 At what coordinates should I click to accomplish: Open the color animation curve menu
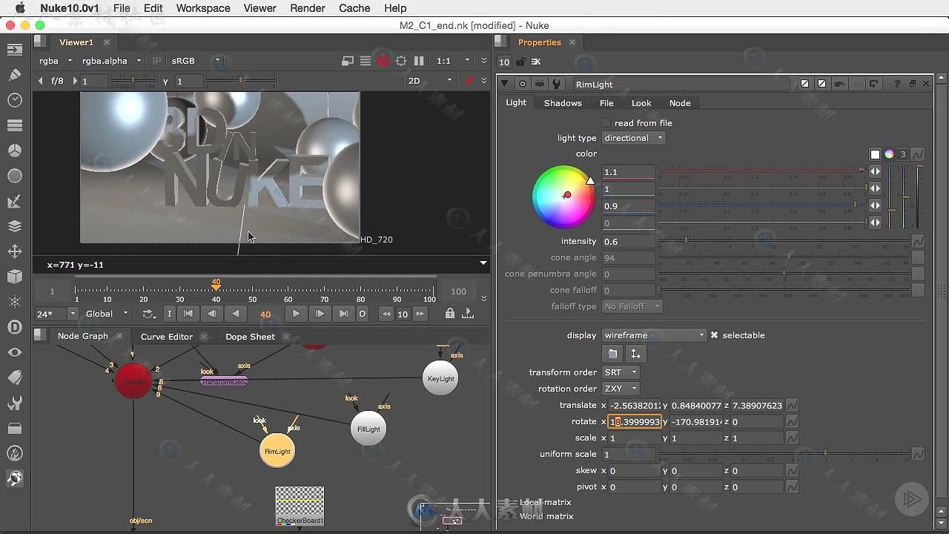[918, 154]
